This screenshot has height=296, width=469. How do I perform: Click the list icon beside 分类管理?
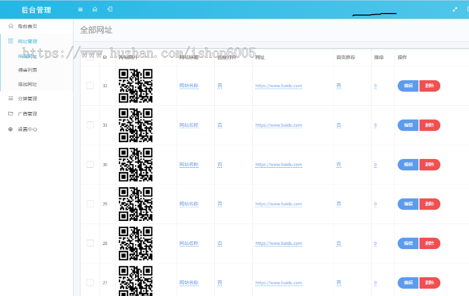click(x=11, y=98)
